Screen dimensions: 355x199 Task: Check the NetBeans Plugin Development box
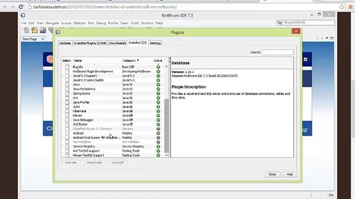(67, 71)
